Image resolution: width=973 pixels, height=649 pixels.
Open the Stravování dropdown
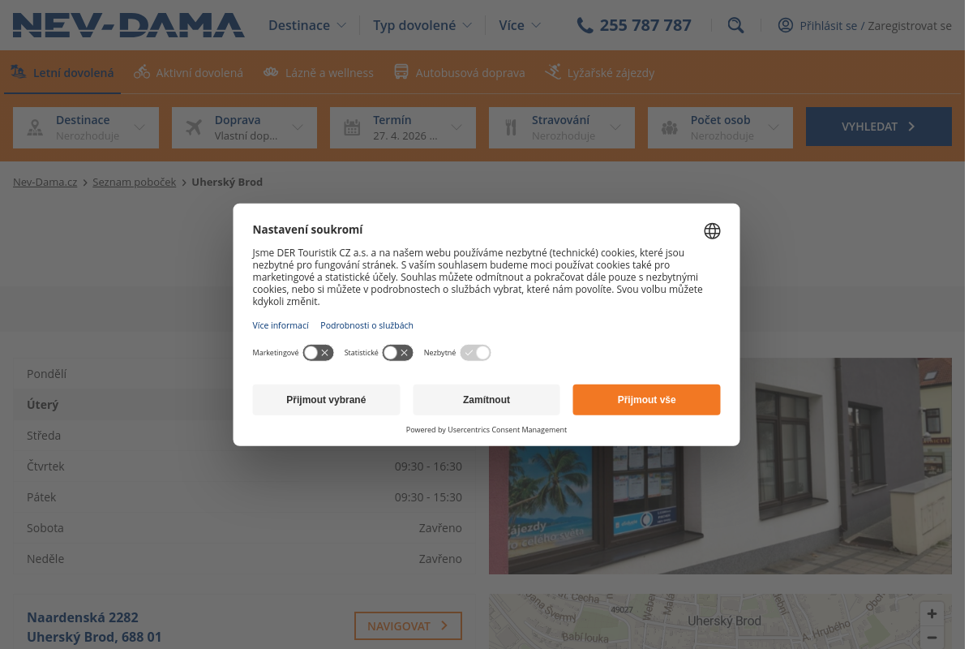(561, 127)
